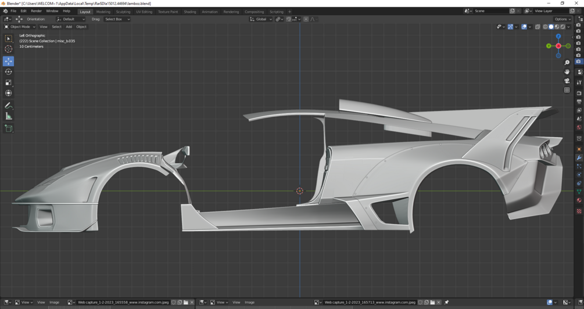
Task: Switch to orthographic/perspective grid icon
Action: click(x=567, y=90)
